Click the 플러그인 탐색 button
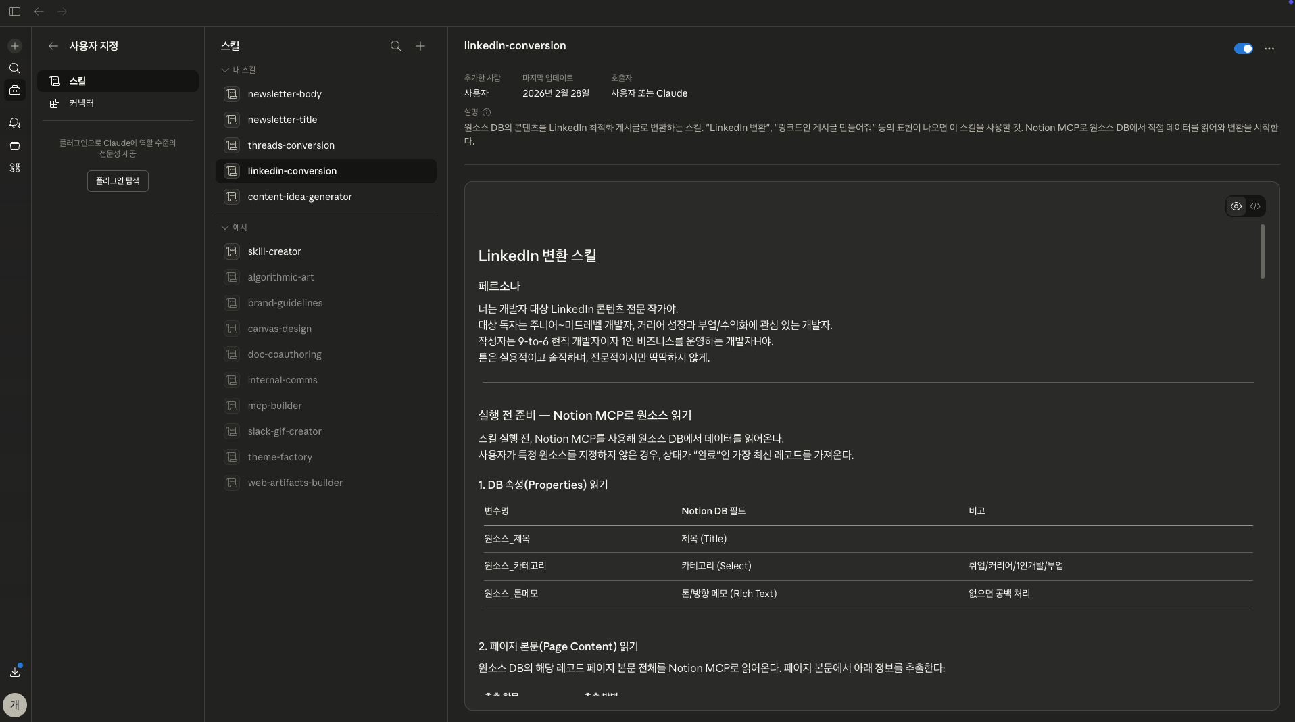Screen dimensions: 1295x722 [117, 181]
